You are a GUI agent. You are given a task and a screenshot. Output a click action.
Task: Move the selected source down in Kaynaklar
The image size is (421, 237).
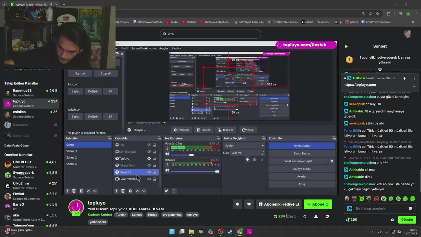tap(144, 191)
